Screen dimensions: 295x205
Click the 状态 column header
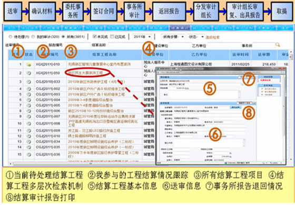29,55
